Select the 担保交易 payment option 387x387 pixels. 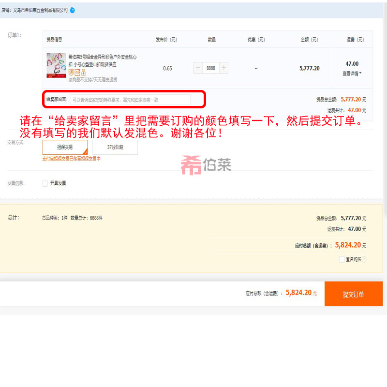click(x=66, y=147)
